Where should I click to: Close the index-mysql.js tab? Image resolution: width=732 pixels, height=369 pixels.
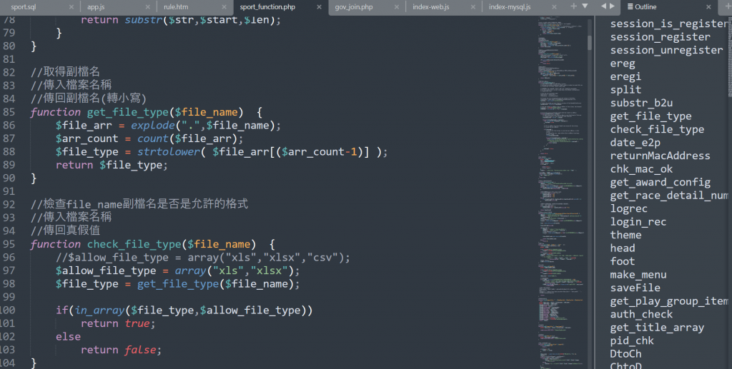[554, 7]
